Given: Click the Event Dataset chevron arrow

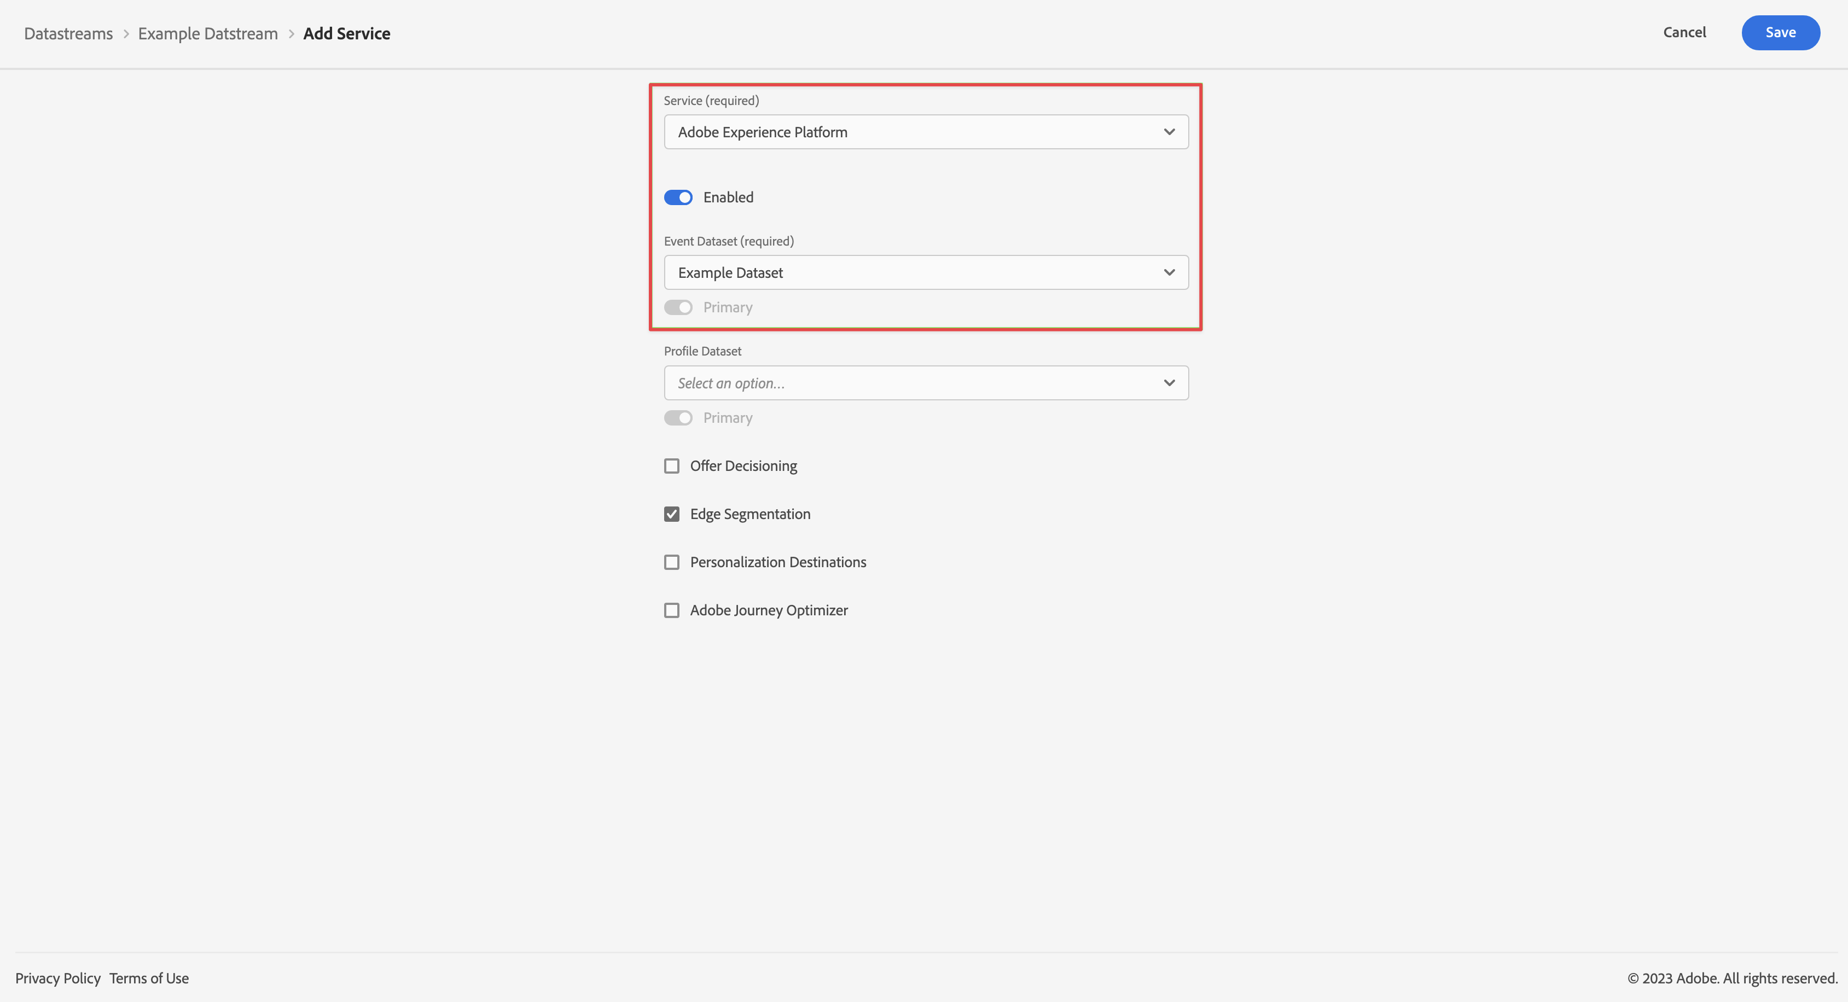Looking at the screenshot, I should (x=1169, y=272).
